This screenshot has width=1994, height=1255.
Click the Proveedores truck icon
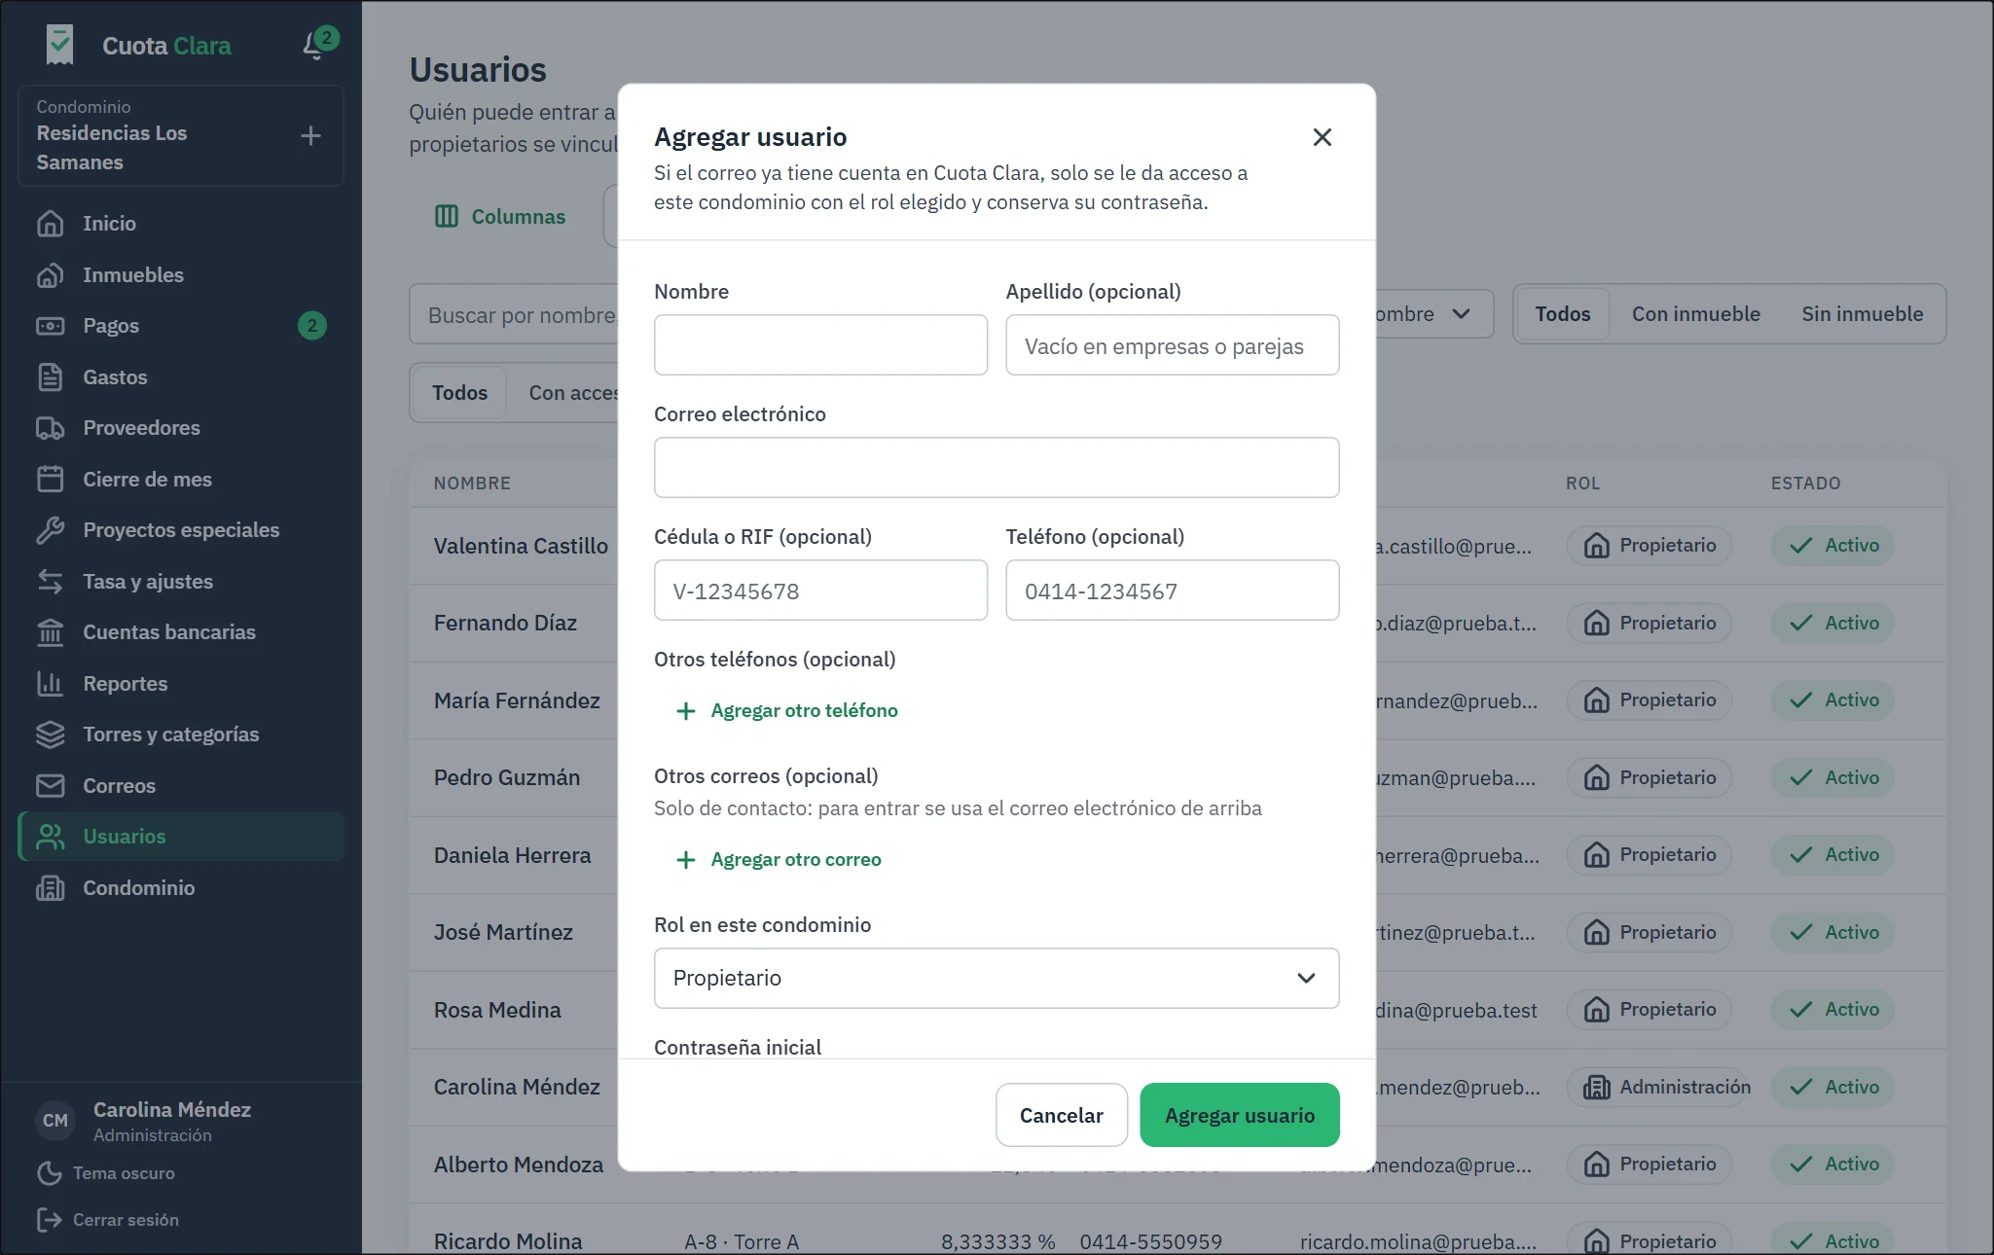50,428
